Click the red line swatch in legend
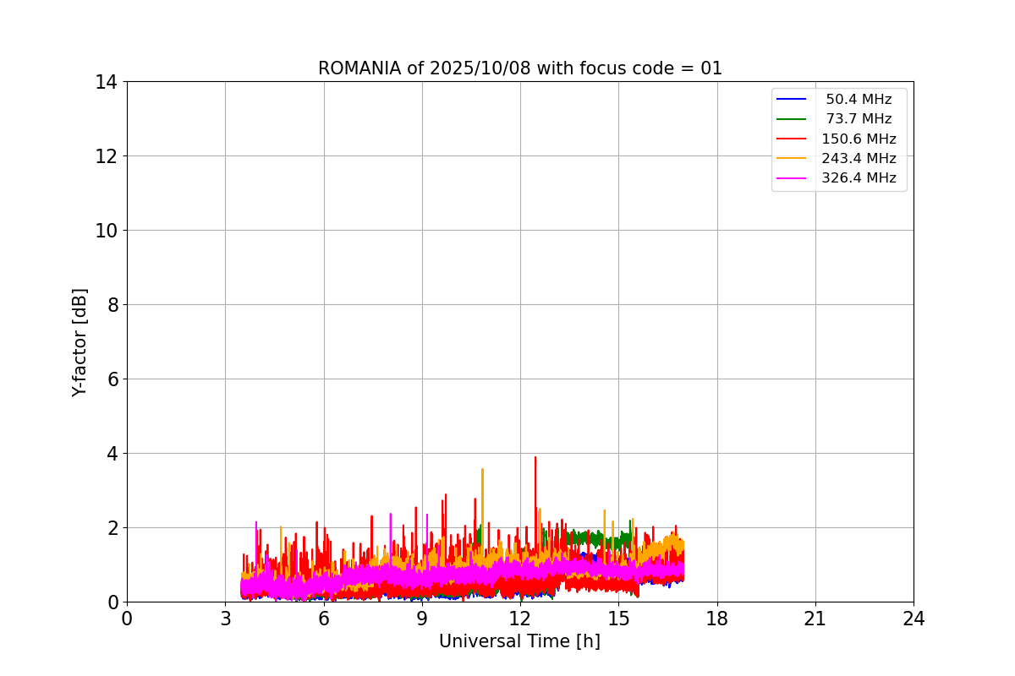 click(792, 139)
